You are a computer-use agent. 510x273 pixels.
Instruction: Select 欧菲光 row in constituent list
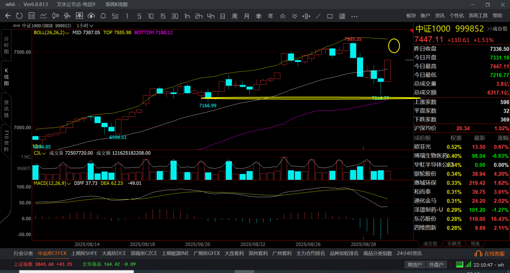(461, 147)
